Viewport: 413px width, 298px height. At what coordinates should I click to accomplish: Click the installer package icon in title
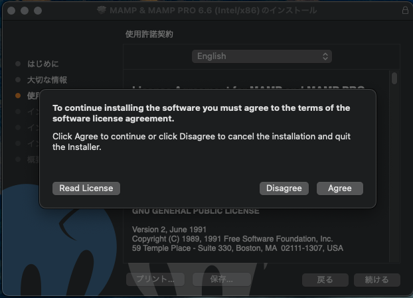point(101,11)
